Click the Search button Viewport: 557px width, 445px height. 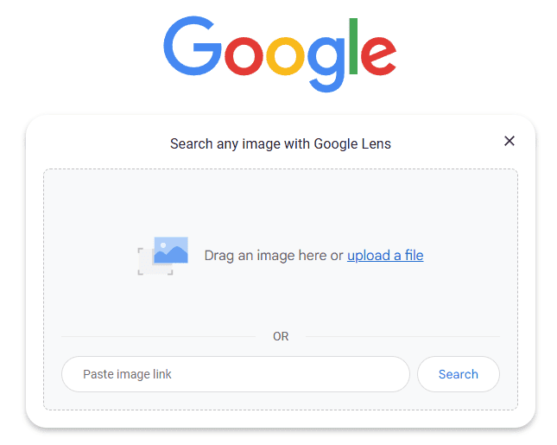point(459,374)
